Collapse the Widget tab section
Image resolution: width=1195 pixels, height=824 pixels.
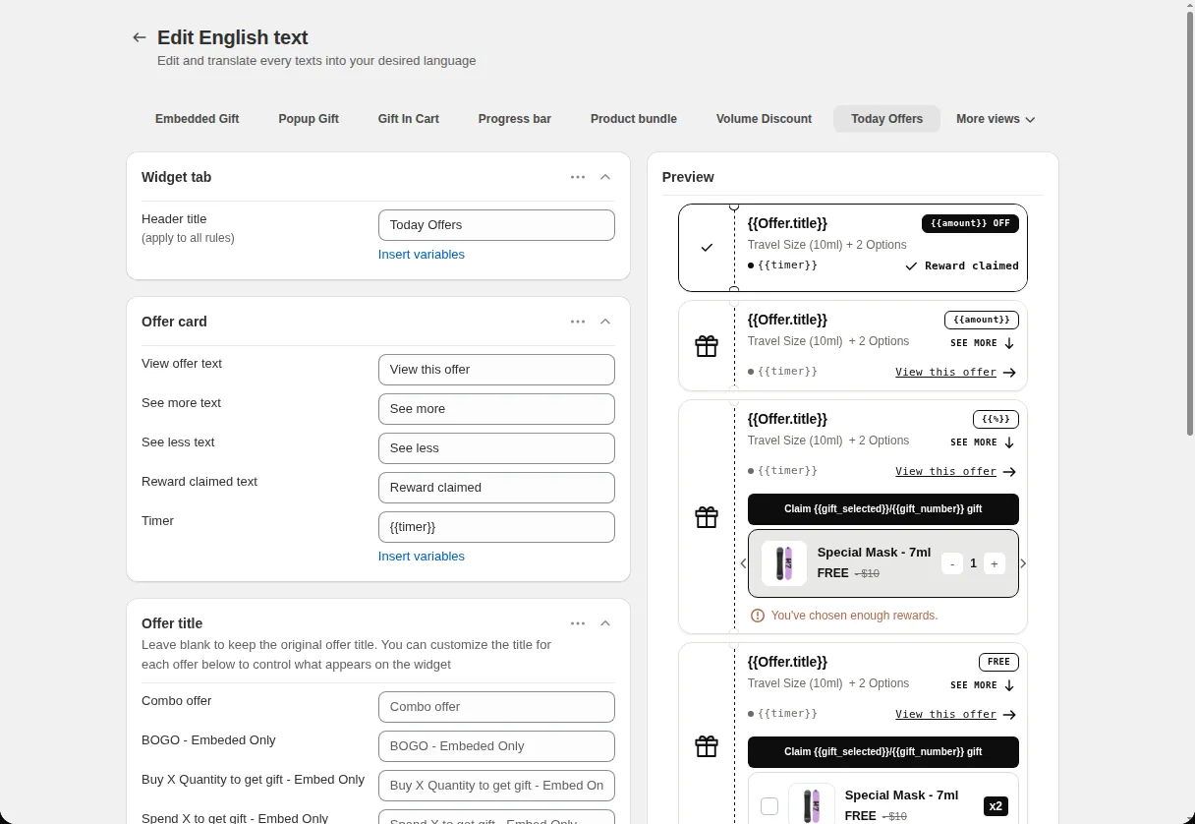click(605, 177)
